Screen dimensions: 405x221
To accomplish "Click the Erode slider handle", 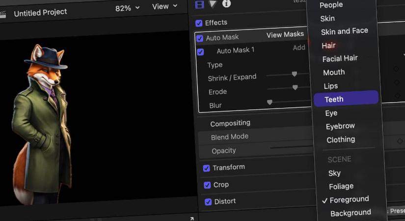I will pos(295,87).
